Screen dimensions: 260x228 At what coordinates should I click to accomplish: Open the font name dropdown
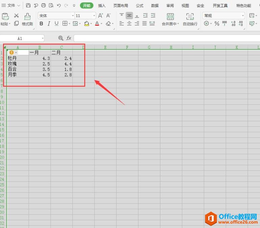tap(73, 16)
